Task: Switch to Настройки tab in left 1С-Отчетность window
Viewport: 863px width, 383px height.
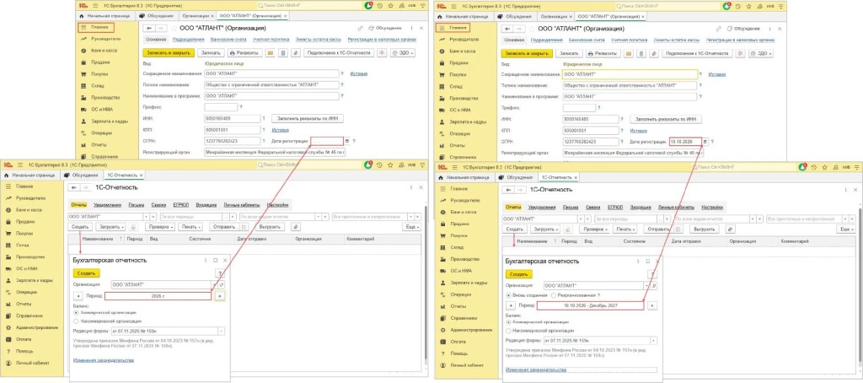Action: tap(278, 204)
